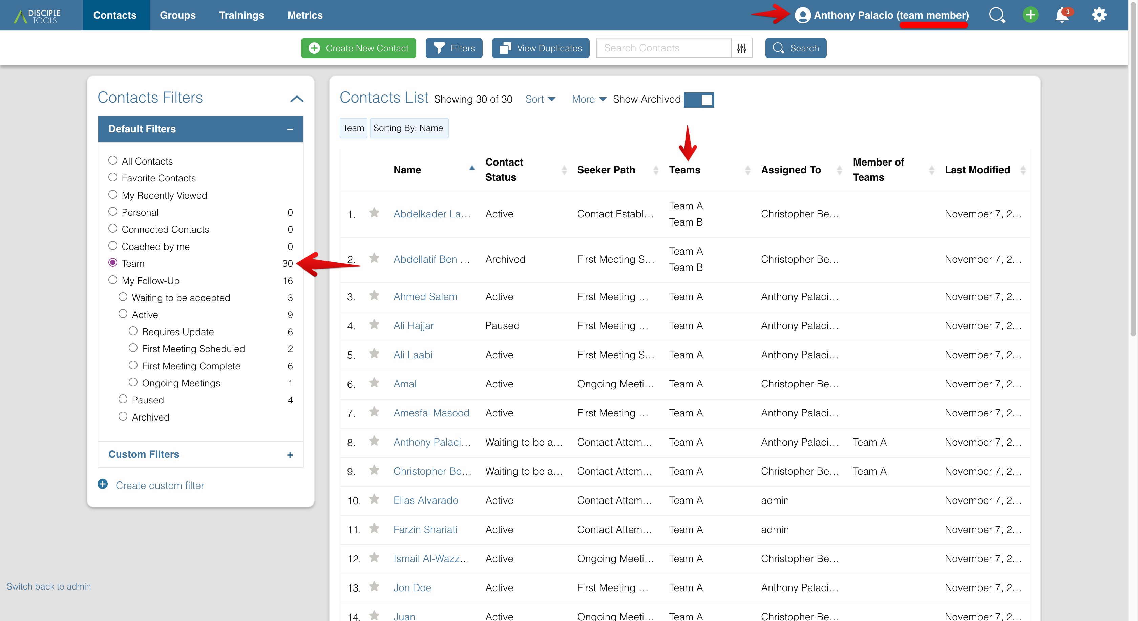Open advanced search options sliders icon
The image size is (1138, 621).
coord(742,48)
